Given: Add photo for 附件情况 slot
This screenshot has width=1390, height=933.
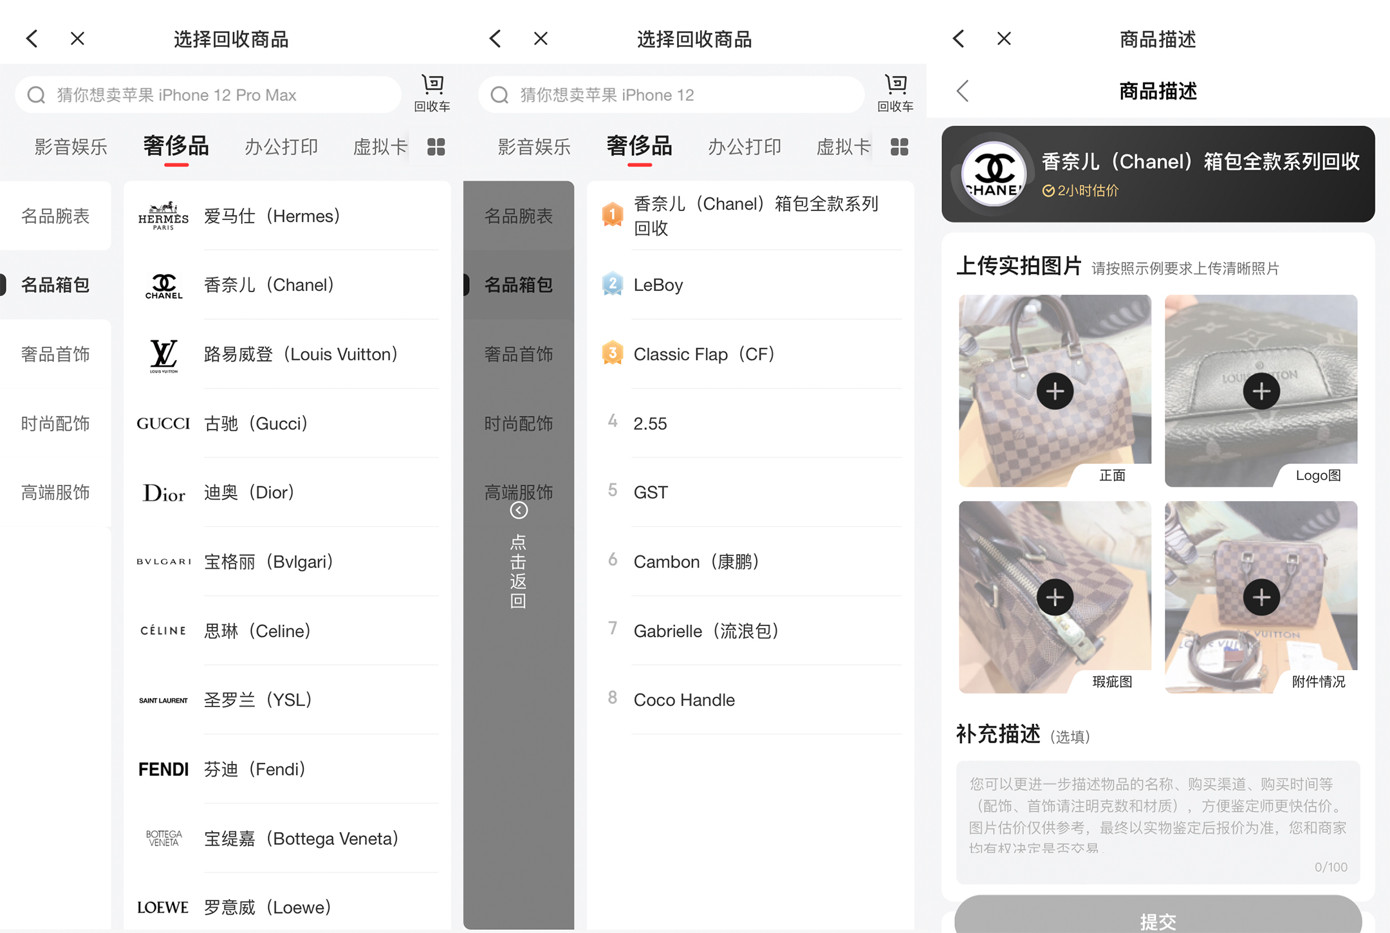Looking at the screenshot, I should point(1261,597).
